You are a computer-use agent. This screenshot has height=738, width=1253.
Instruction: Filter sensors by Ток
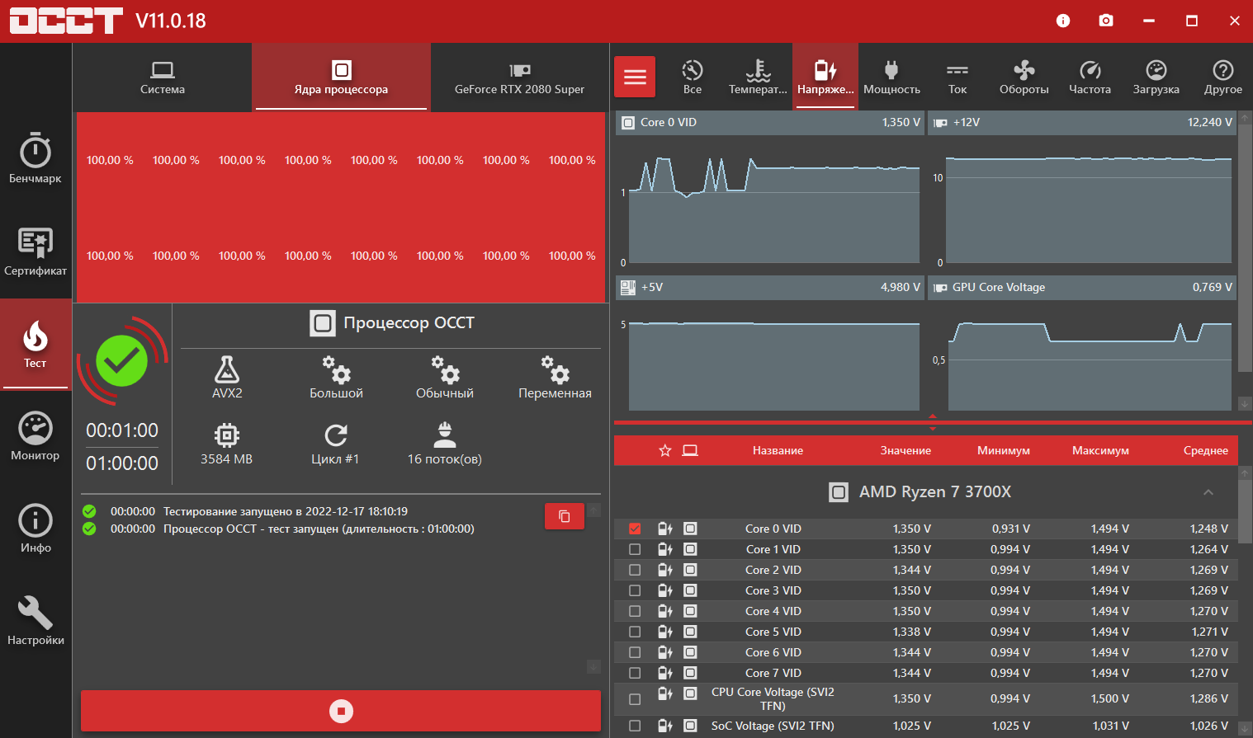(x=957, y=77)
